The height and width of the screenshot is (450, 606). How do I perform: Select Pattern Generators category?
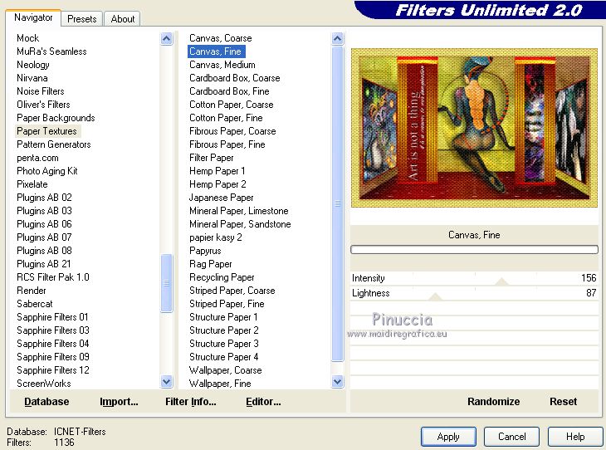point(54,144)
